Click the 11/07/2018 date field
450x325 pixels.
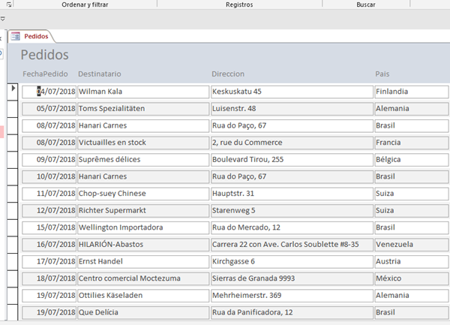[49, 194]
